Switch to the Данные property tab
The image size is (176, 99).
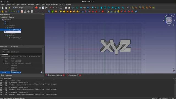point(9,75)
